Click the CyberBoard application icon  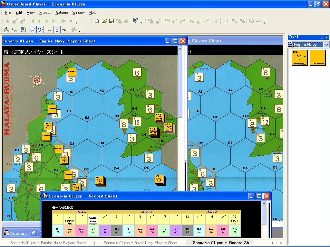point(3,4)
